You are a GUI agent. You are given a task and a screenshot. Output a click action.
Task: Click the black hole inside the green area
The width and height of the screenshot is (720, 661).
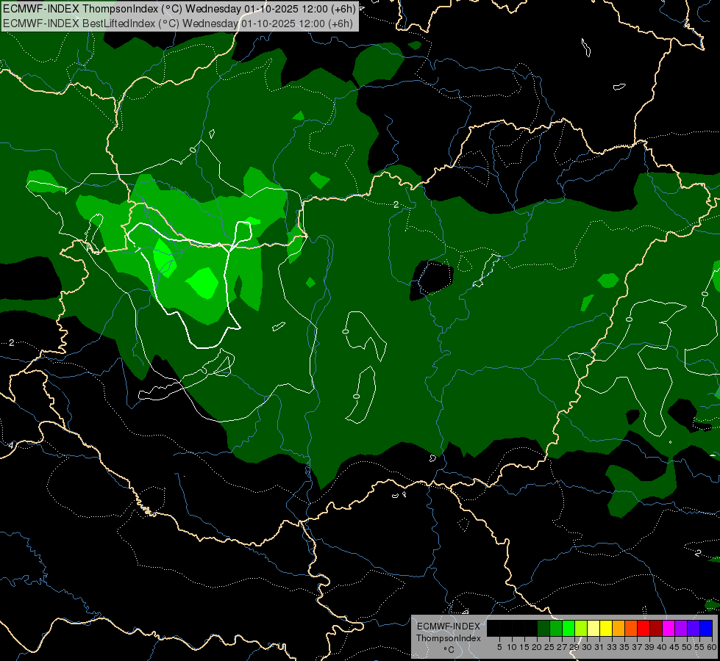click(x=432, y=279)
